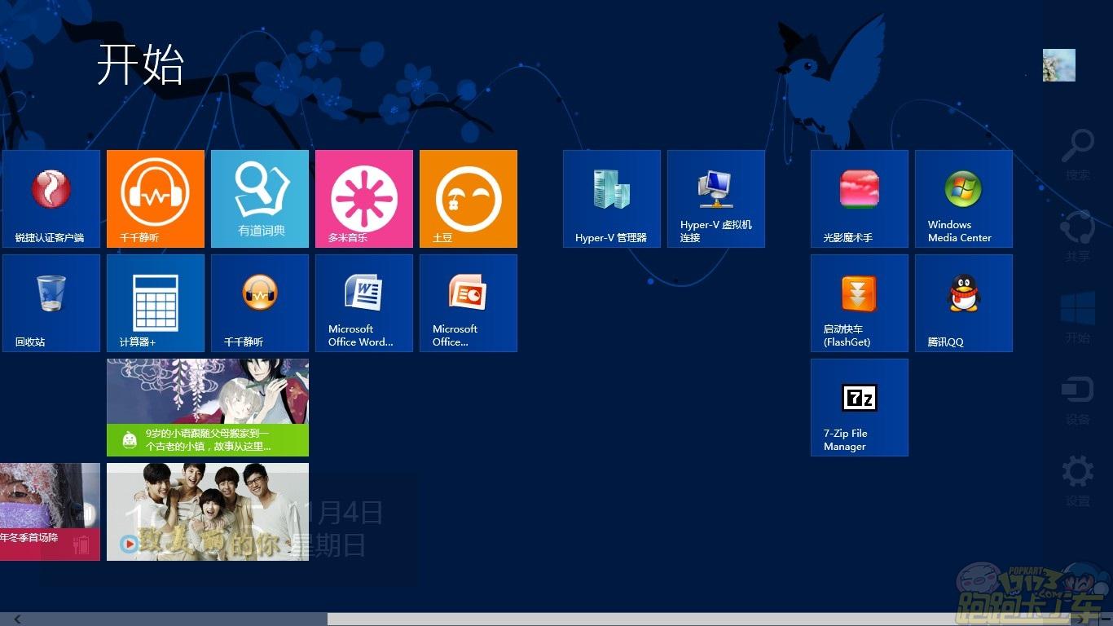This screenshot has height=626, width=1113.
Task: Open the 光影魔术手 photo tile
Action: click(860, 199)
